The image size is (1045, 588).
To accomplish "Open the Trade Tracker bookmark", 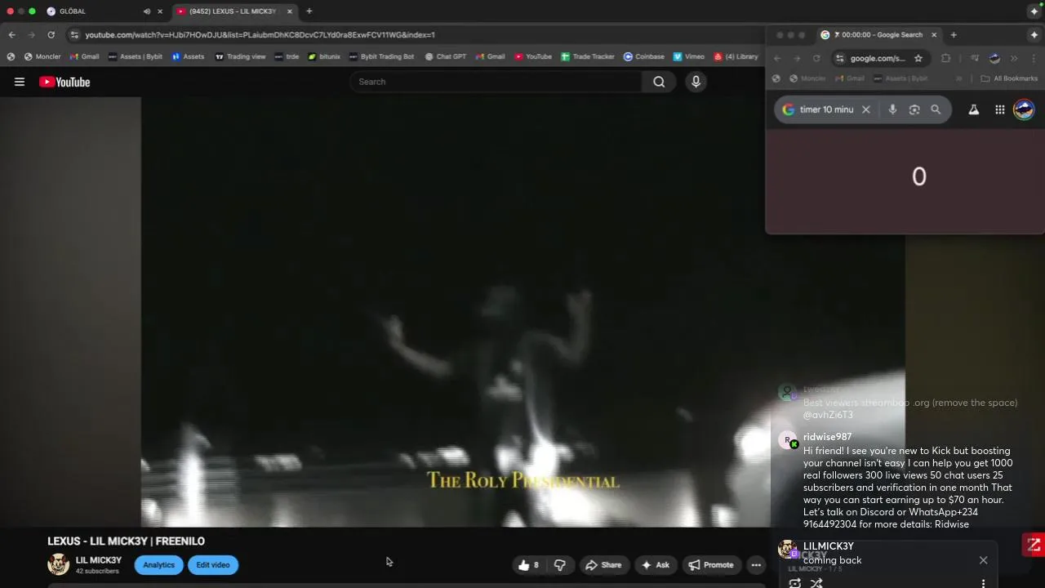I will pos(588,57).
